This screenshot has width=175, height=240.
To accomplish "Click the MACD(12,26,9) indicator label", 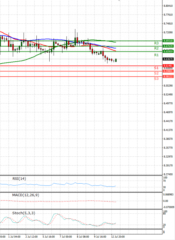I will (26, 195).
